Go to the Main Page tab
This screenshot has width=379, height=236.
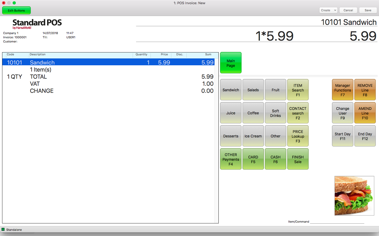click(x=231, y=63)
